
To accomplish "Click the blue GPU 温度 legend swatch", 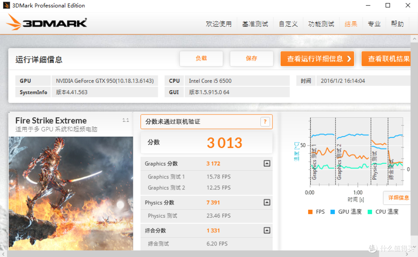I will click(x=332, y=212).
